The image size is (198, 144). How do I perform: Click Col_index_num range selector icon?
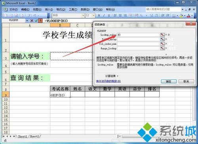point(162,44)
